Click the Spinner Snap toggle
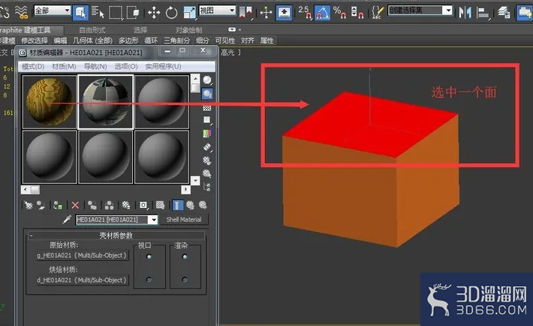This screenshot has height=326, width=533. 357,12
